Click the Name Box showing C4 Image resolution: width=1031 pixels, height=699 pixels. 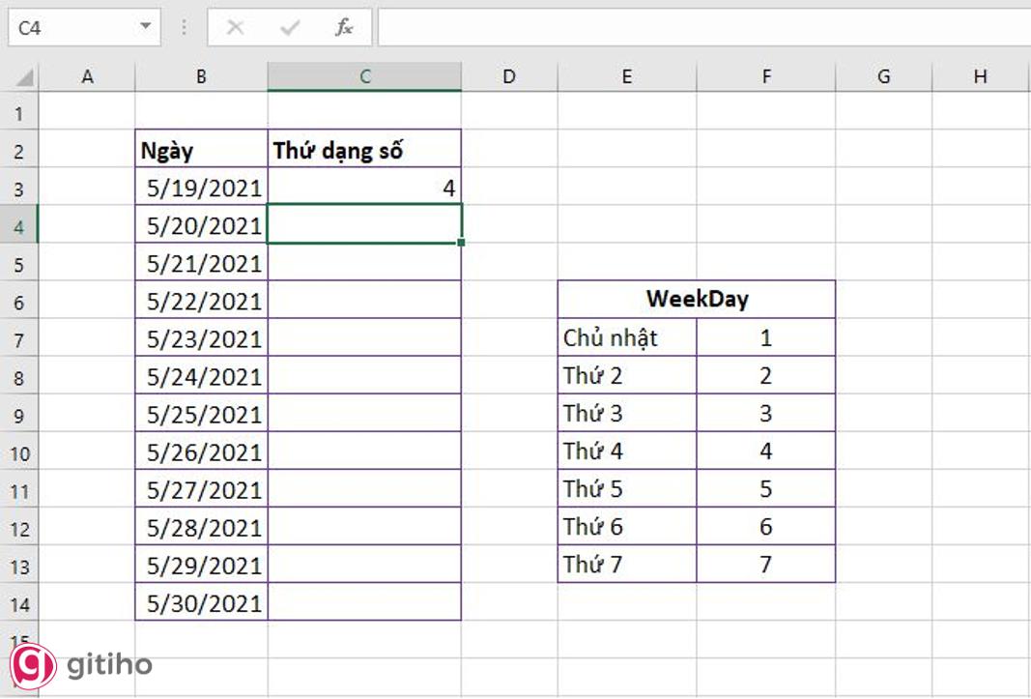point(72,28)
